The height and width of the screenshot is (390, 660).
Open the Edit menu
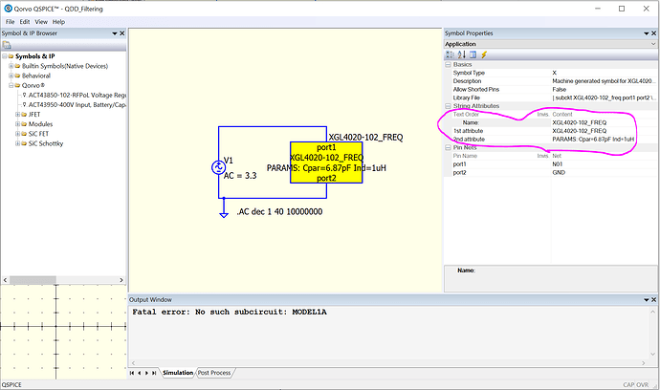[x=25, y=22]
